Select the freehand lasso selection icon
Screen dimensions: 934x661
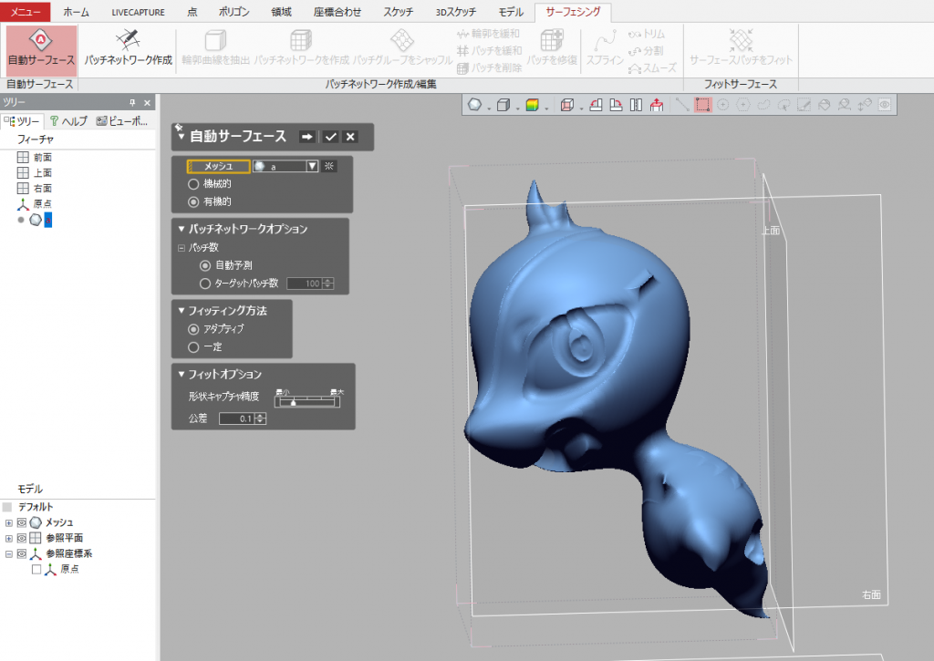point(763,105)
